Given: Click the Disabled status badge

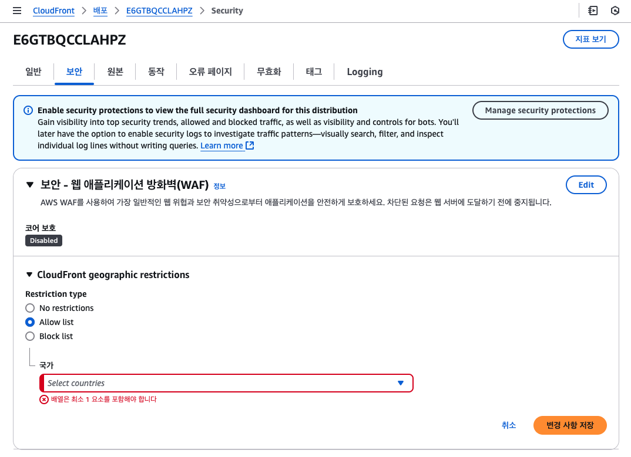Looking at the screenshot, I should tap(44, 241).
